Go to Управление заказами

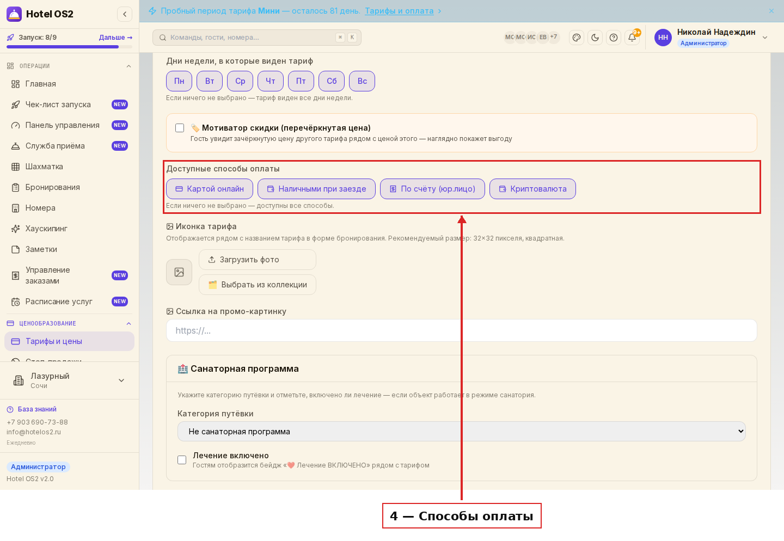69,275
